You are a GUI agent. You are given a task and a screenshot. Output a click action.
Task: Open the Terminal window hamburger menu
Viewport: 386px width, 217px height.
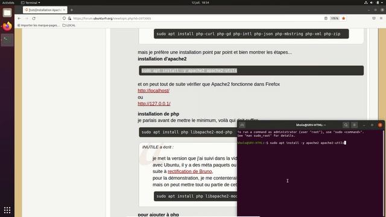[354, 125]
